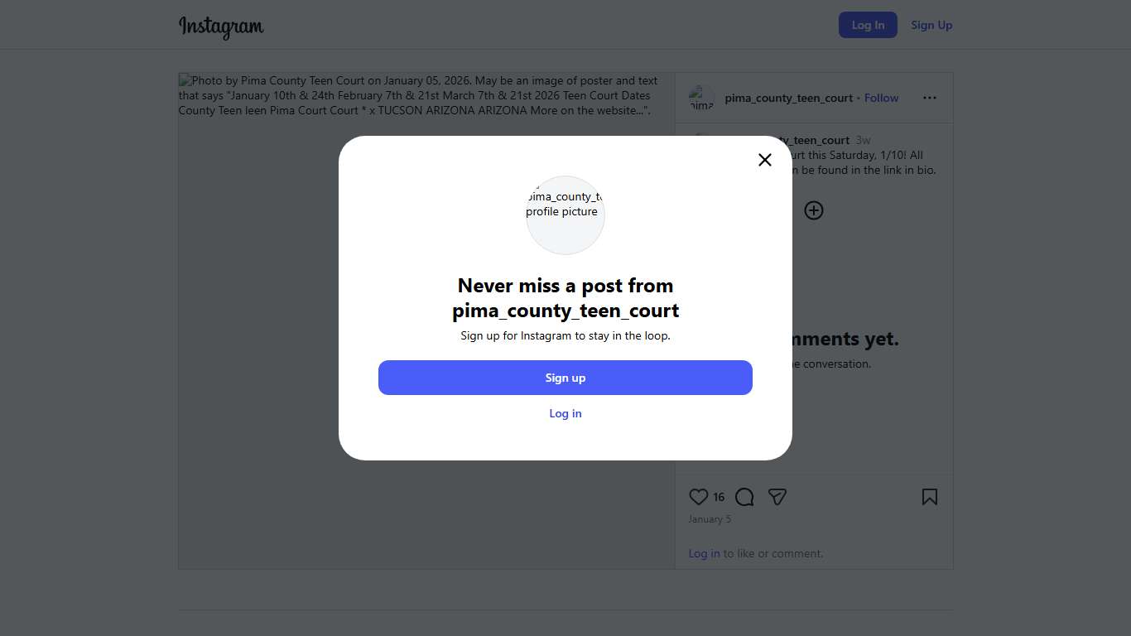Click Log in to like or comment
This screenshot has height=636, width=1131.
click(x=704, y=553)
